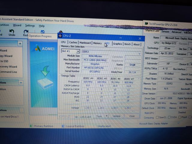
Task: Click the 16 Unified shaders value
Action: [169, 73]
